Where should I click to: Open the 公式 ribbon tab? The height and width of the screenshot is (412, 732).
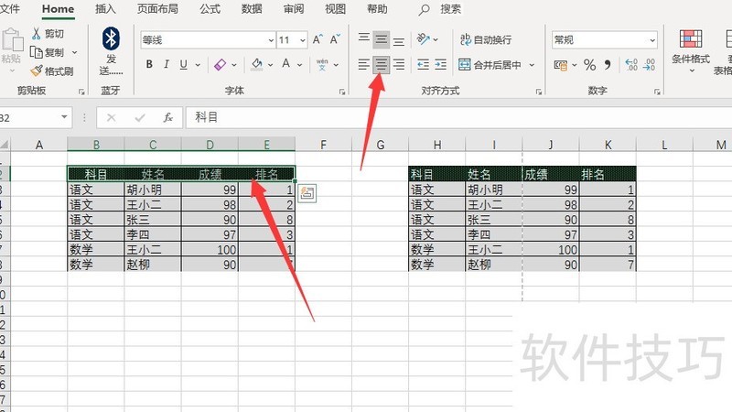point(210,9)
